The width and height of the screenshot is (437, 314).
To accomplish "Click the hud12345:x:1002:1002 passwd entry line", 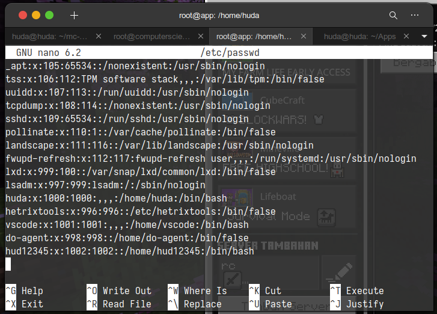I will point(129,251).
